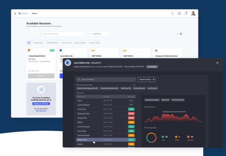
Task: Switch to list view layout
Action: 177,34
